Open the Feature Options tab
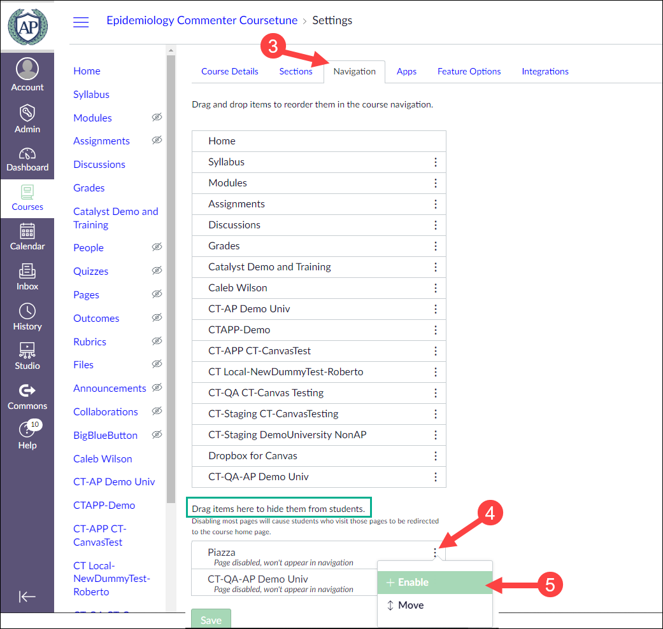 469,71
